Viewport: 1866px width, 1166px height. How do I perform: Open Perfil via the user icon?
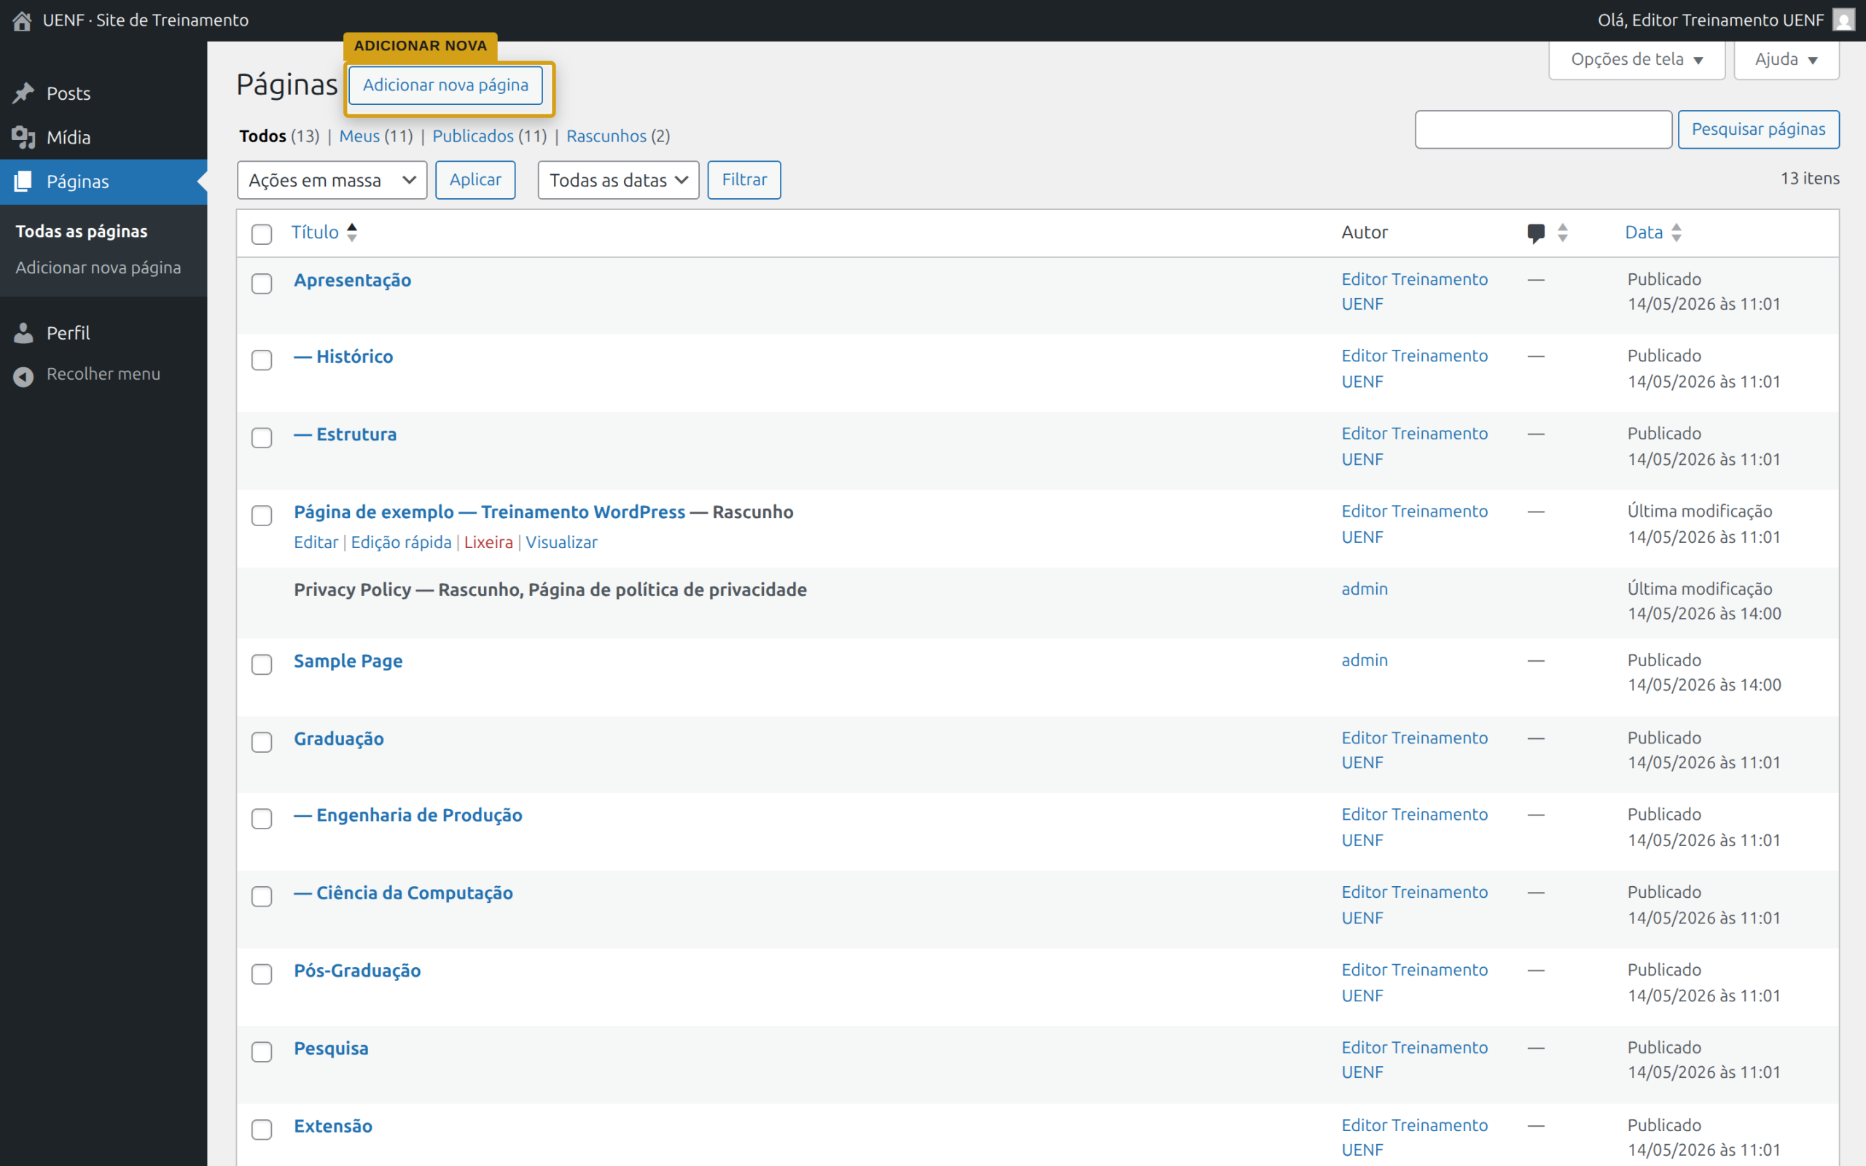(23, 333)
